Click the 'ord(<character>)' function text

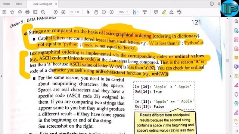click(111, 72)
